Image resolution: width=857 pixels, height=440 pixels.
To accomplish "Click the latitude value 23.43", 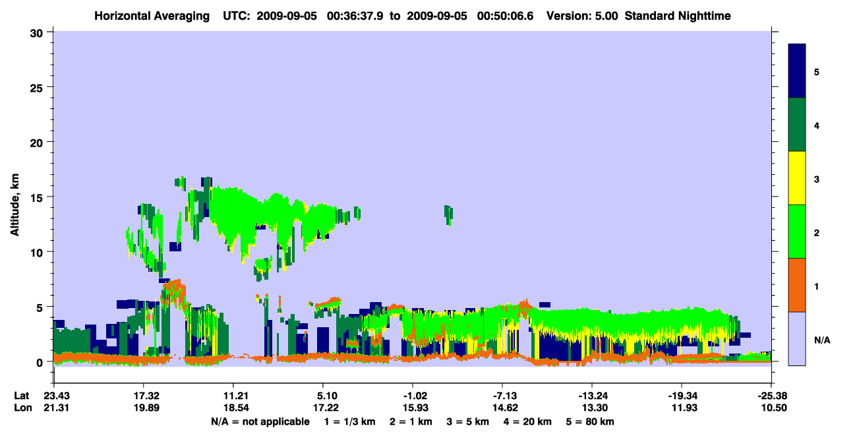I will click(53, 396).
